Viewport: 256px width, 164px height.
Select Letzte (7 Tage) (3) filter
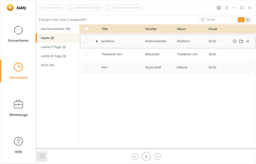pyautogui.click(x=57, y=47)
